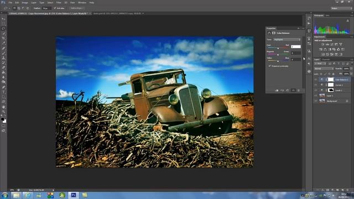The image size is (354, 199).
Task: Select the Rectangular Marquee tool
Action: coord(3,24)
